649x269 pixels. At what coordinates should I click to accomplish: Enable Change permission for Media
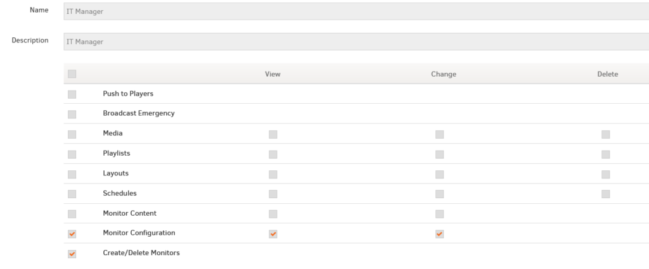click(440, 134)
